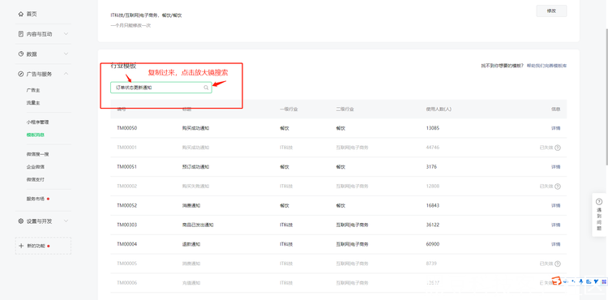Image resolution: width=608 pixels, height=300 pixels.
Task: Click the 使用人数(人) column header
Action: 439,109
